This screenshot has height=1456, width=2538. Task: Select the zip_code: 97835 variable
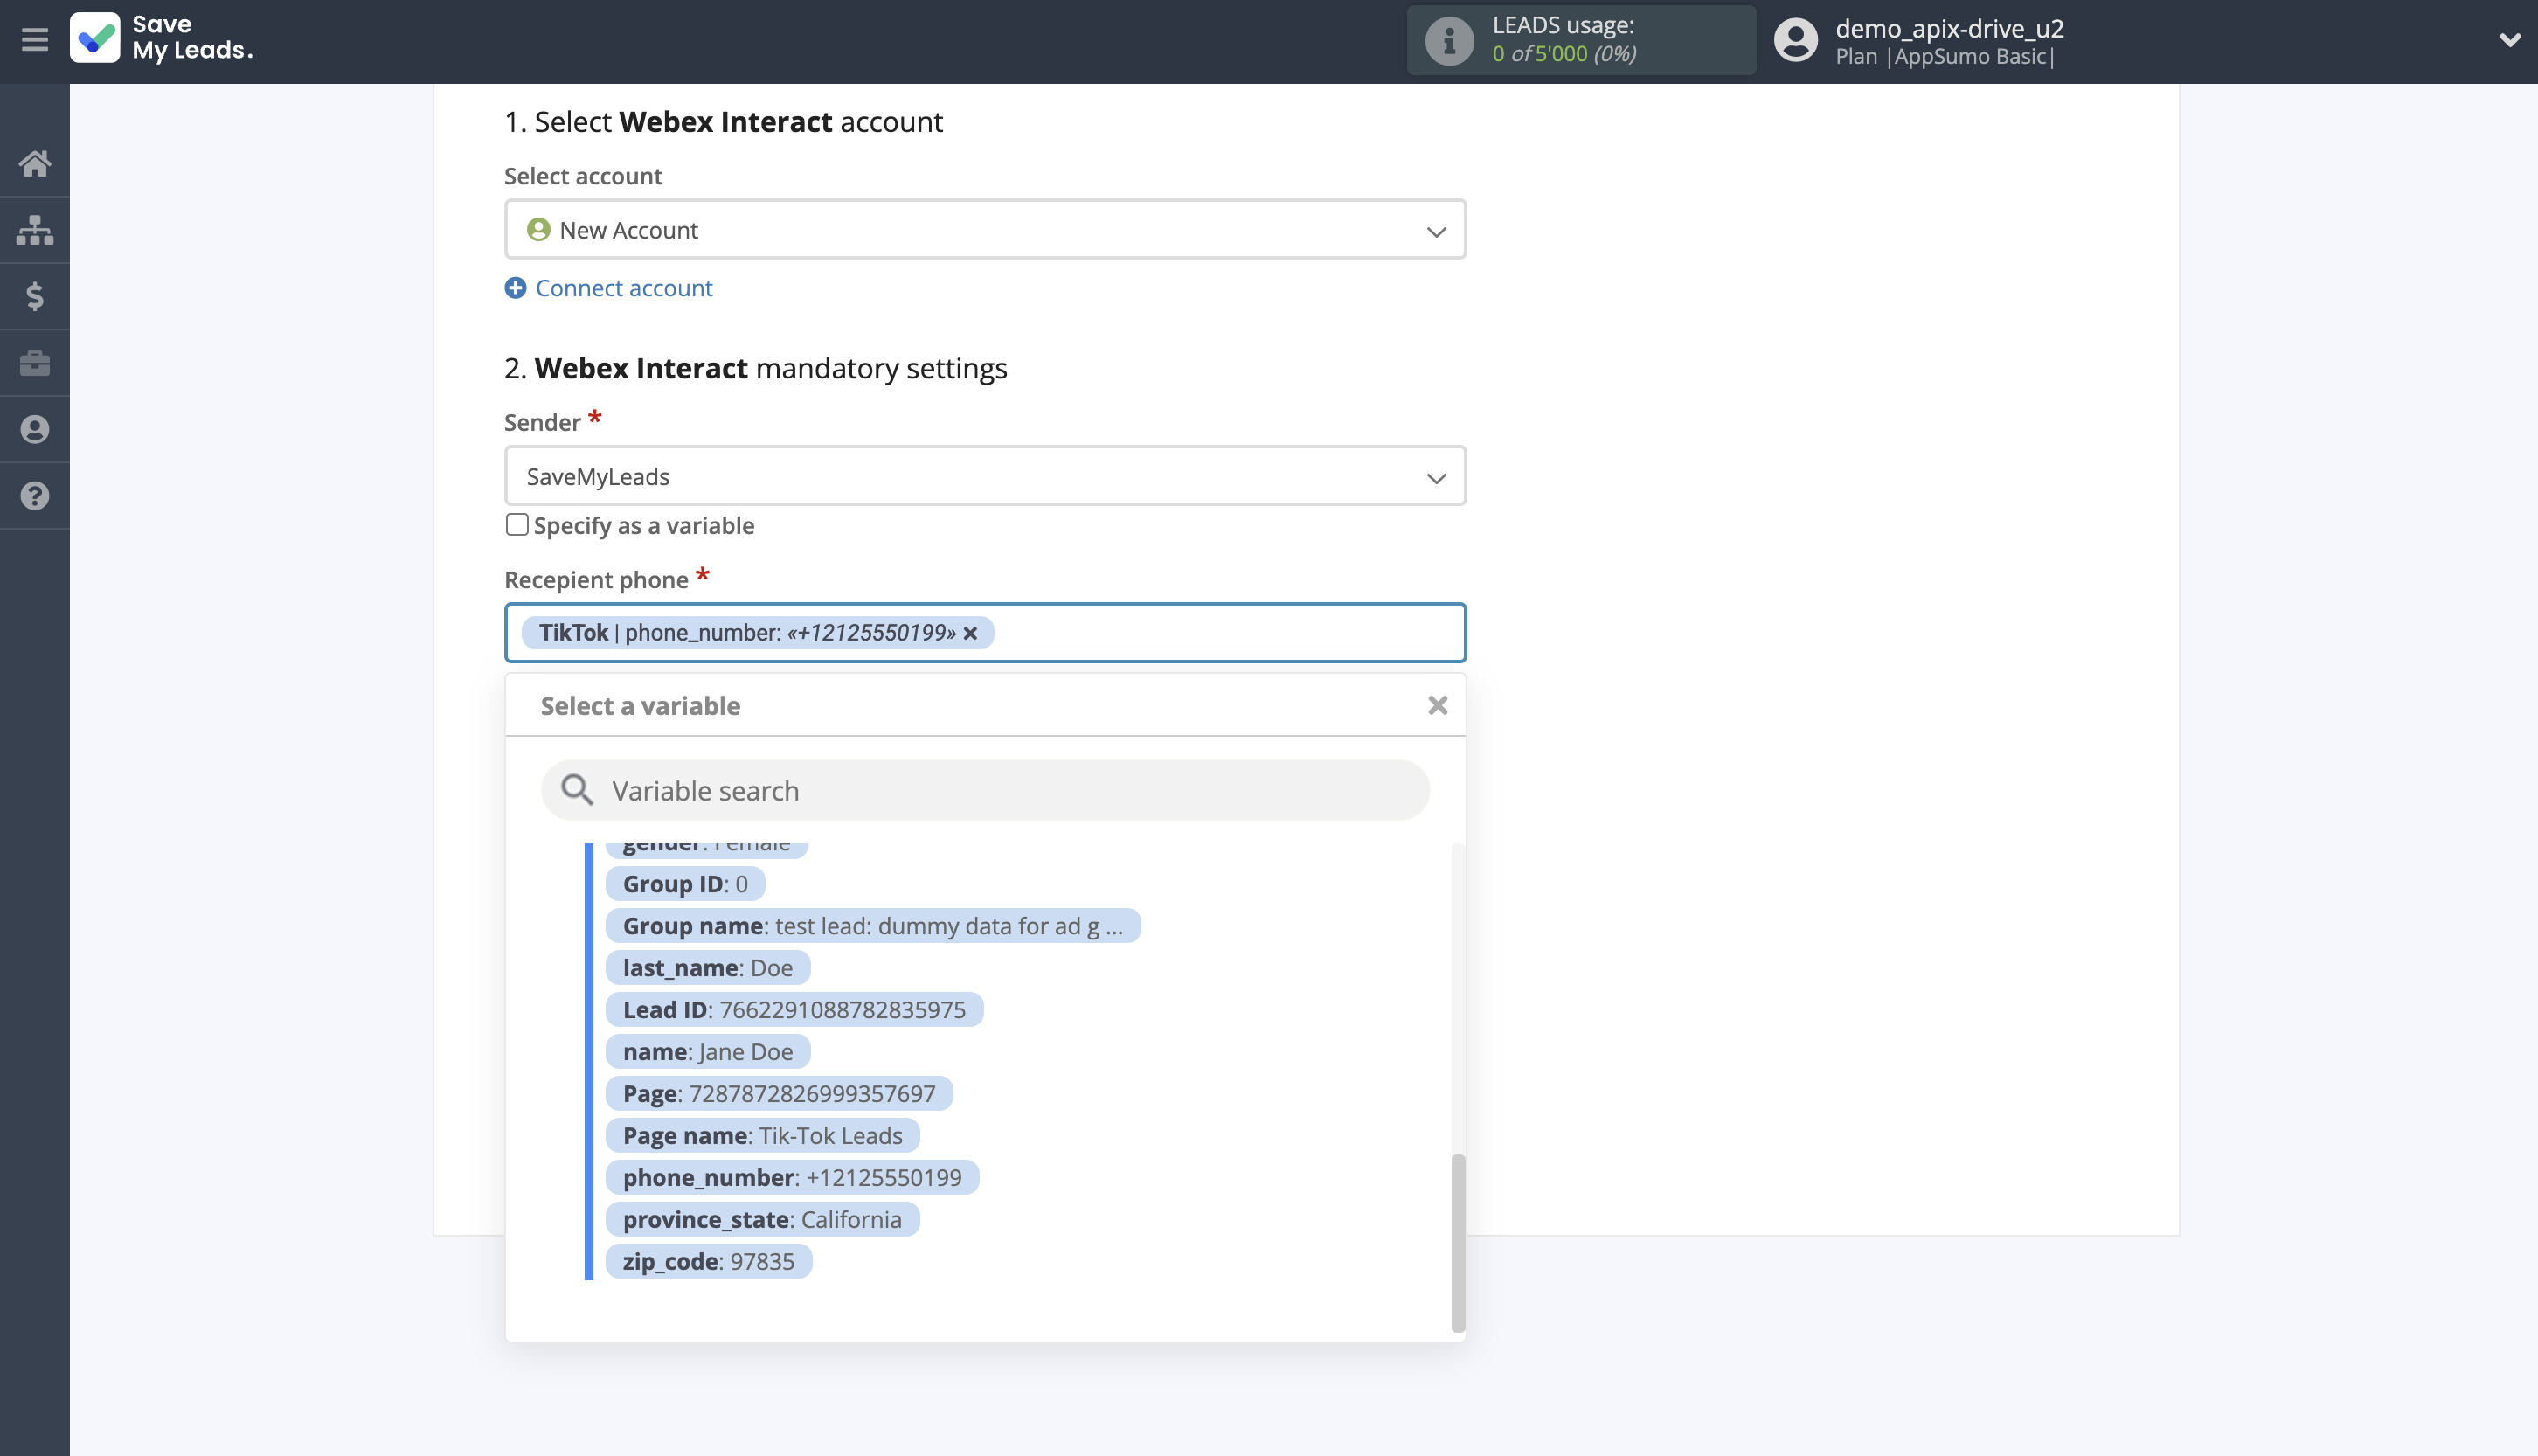point(708,1262)
